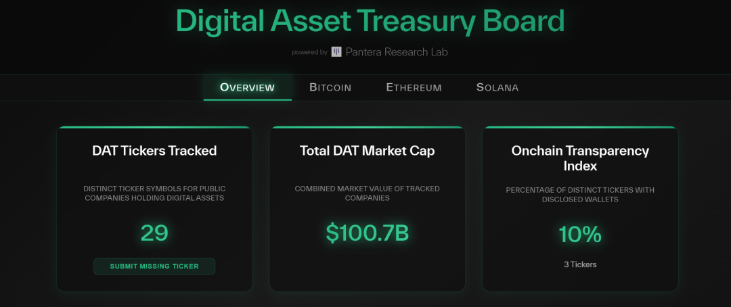
Task: Click the $100.7B market cap figure
Action: [x=368, y=233]
